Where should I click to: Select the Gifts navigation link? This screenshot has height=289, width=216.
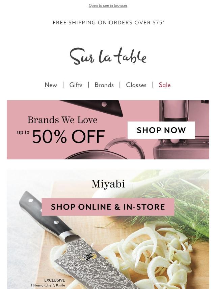[76, 85]
